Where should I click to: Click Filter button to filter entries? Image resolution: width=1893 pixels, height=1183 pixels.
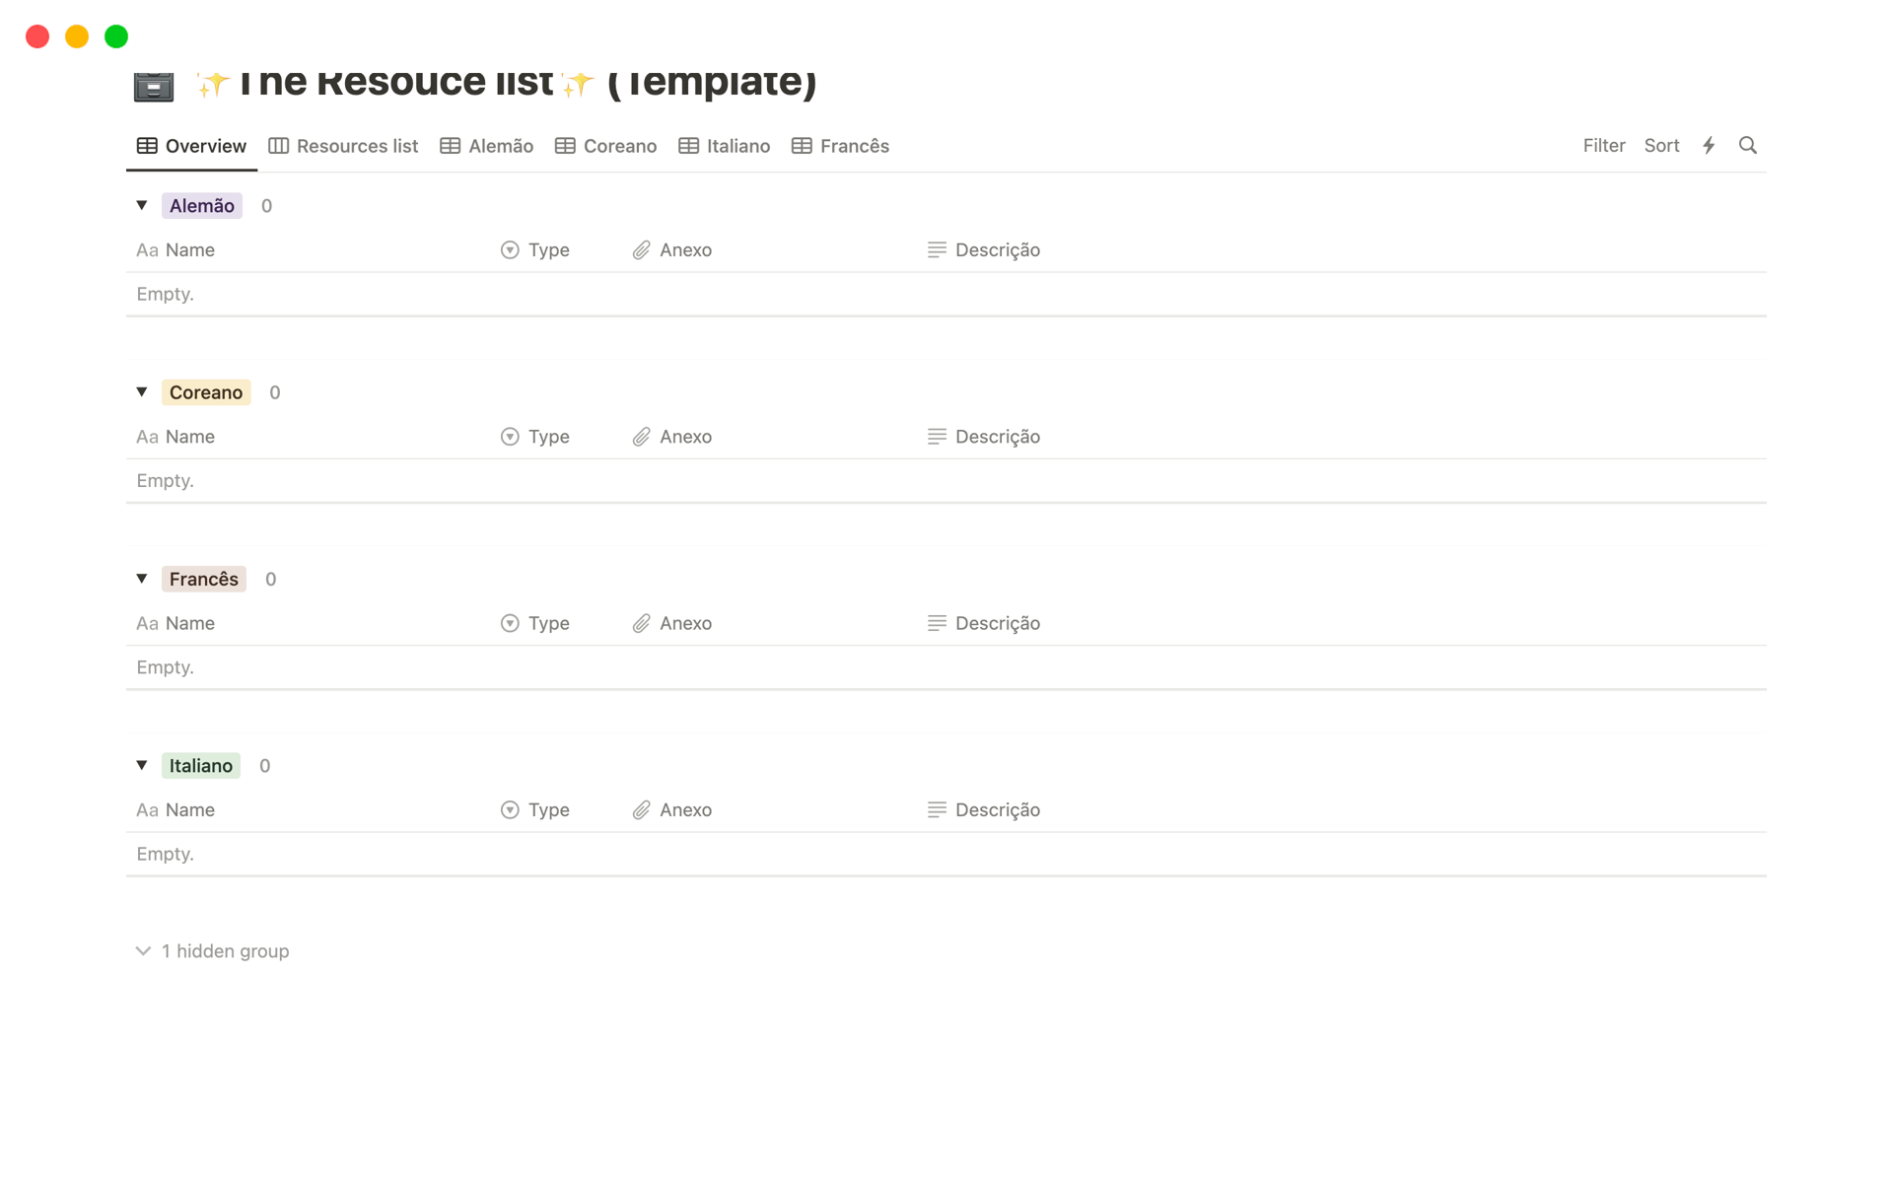[1604, 146]
